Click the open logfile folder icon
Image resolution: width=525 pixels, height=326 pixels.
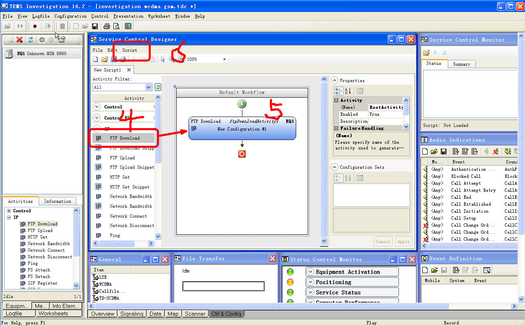click(7, 26)
